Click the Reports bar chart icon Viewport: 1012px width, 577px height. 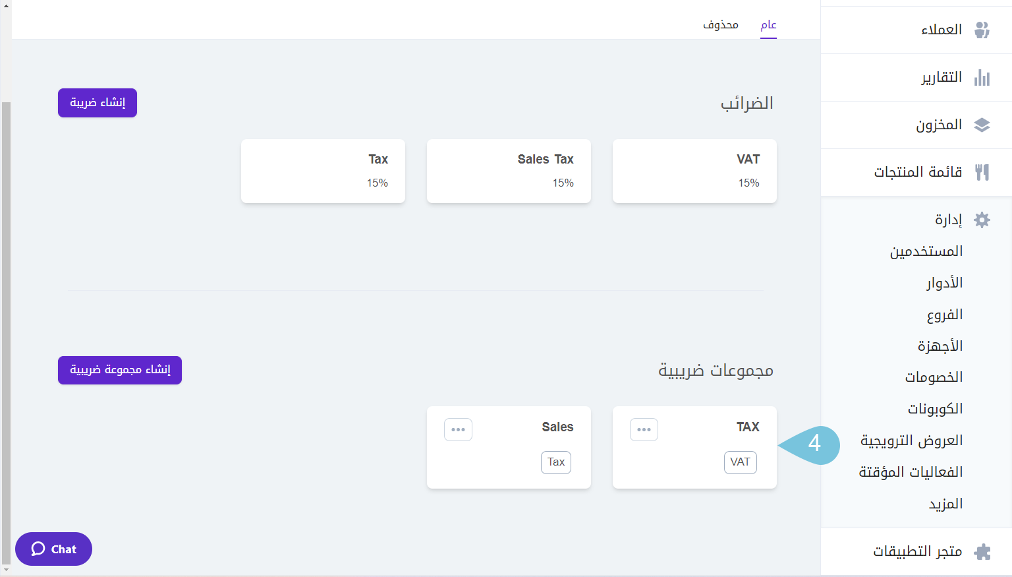[982, 78]
